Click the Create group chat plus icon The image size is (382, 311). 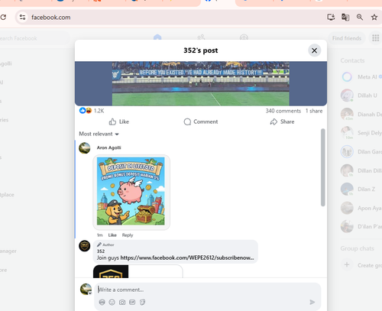point(347,265)
